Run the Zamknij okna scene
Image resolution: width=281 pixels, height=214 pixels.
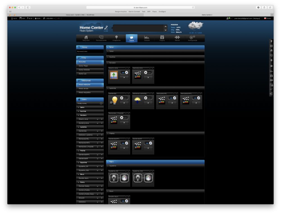tap(148, 78)
